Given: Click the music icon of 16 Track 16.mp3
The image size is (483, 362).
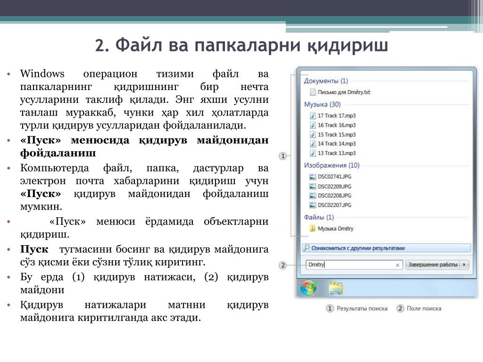Looking at the screenshot, I should tap(313, 125).
